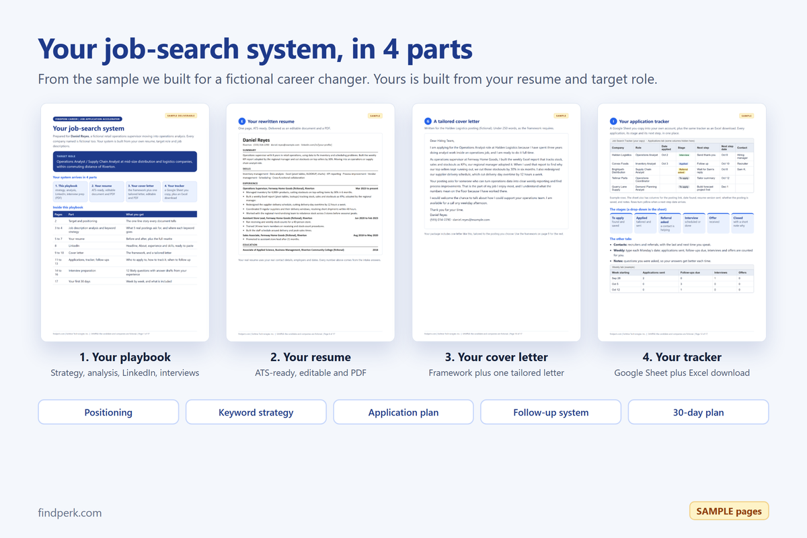Click the subtitle about a fictional career changer
This screenshot has height=538, width=807.
coord(347,79)
